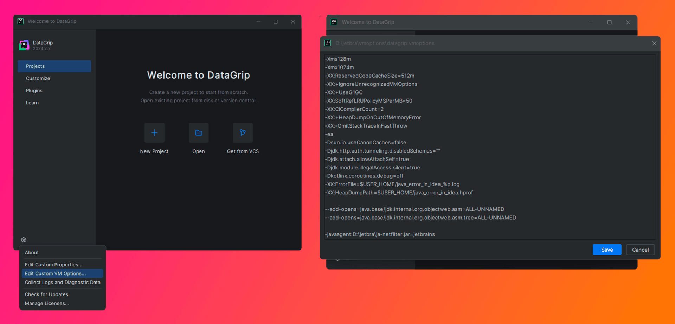The image size is (675, 324).
Task: Choose Collect Logs and Diagnostic Data
Action: (x=62, y=282)
